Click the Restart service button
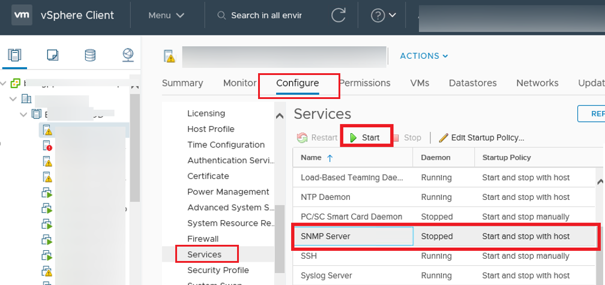The width and height of the screenshot is (605, 285). 317,137
